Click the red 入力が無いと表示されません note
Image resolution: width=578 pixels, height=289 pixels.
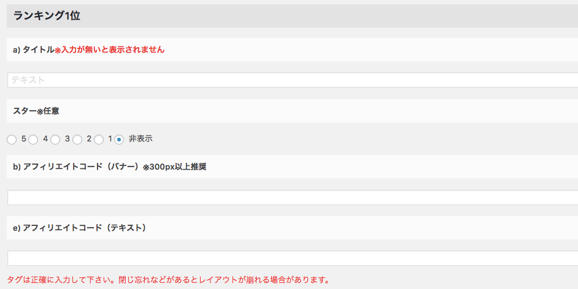pyautogui.click(x=112, y=50)
